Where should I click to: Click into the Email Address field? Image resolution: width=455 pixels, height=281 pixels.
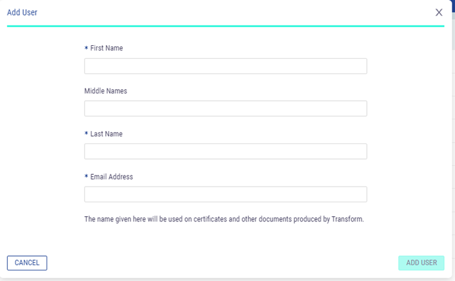225,195
